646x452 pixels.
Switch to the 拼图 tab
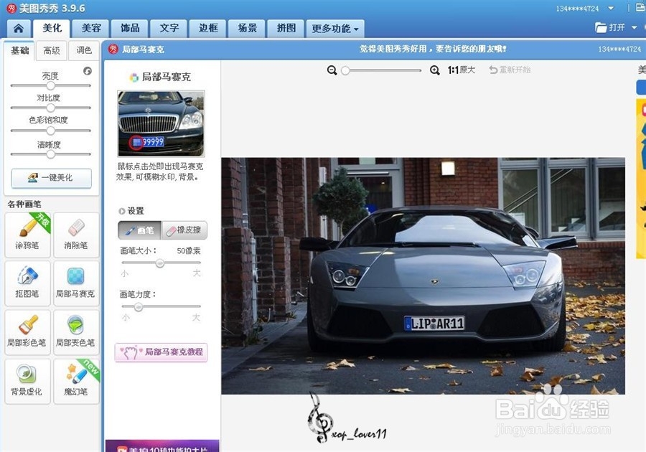coord(286,29)
